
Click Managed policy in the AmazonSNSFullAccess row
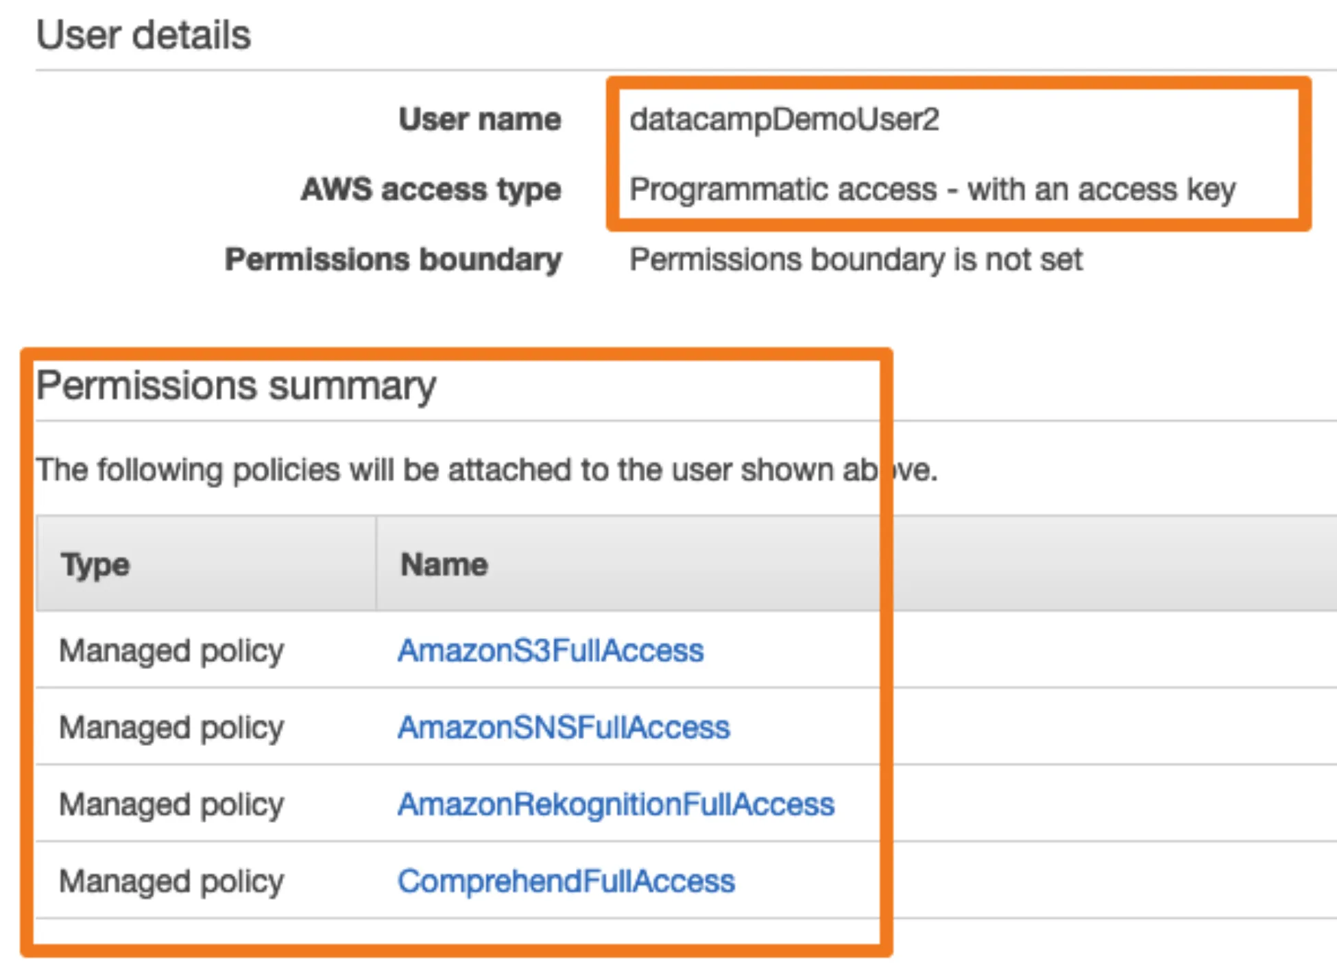point(171,727)
